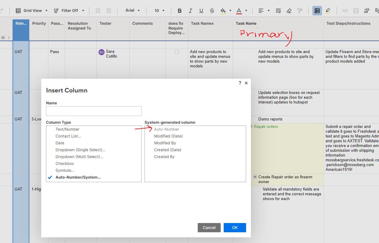Toggle bold formatting

pyautogui.click(x=179, y=10)
